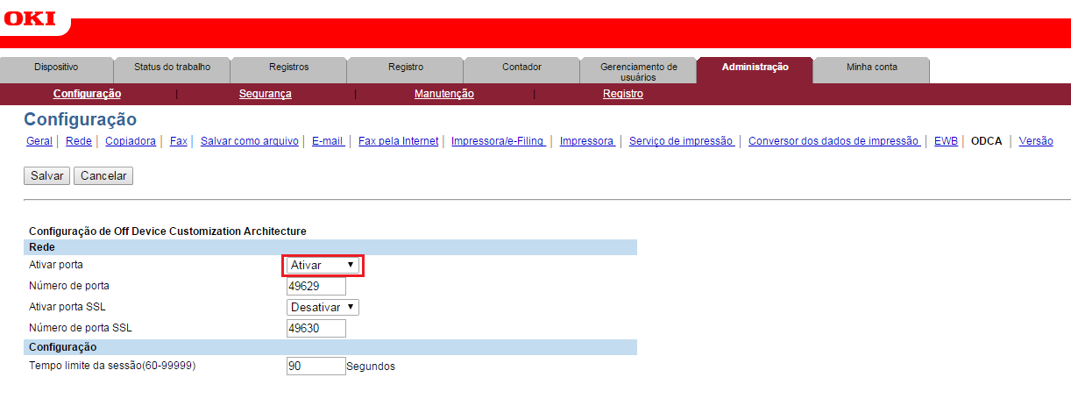
Task: Open the Ativar porta dropdown
Action: pos(323,265)
